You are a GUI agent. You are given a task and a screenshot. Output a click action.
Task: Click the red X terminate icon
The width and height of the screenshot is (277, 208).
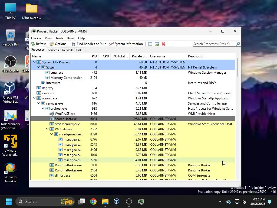coord(163,44)
